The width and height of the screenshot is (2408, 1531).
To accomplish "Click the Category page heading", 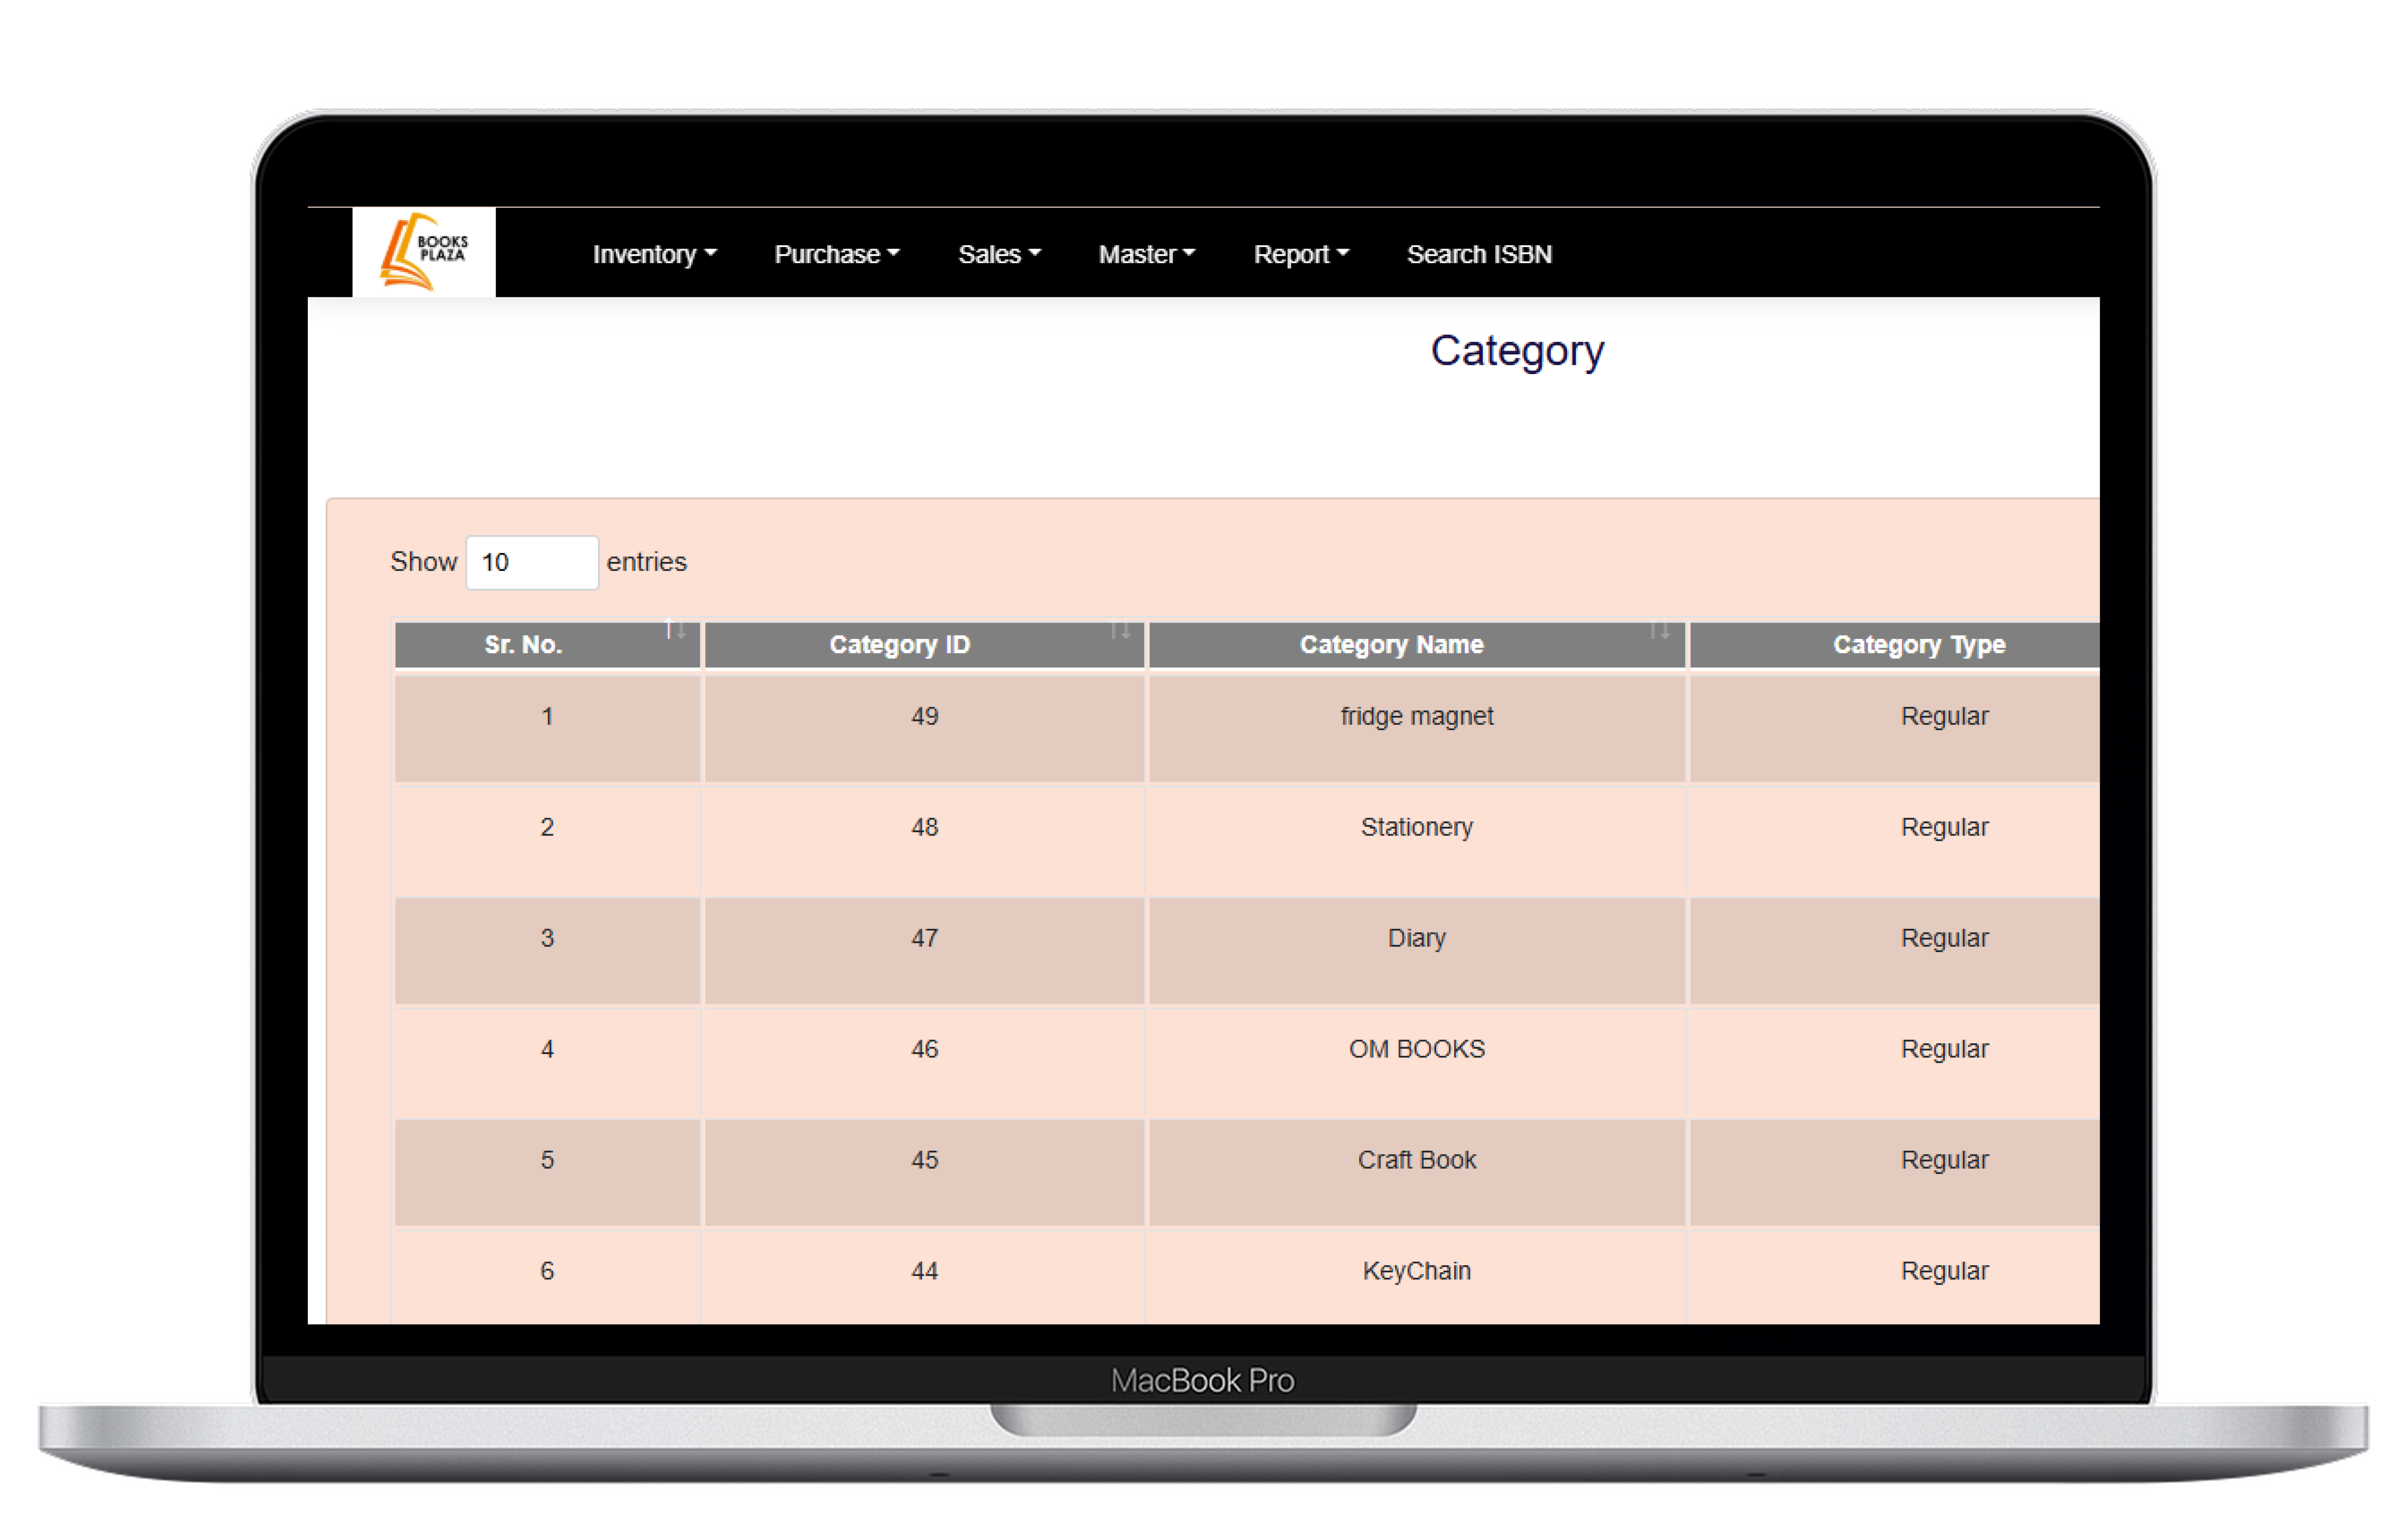I will 1517,351.
